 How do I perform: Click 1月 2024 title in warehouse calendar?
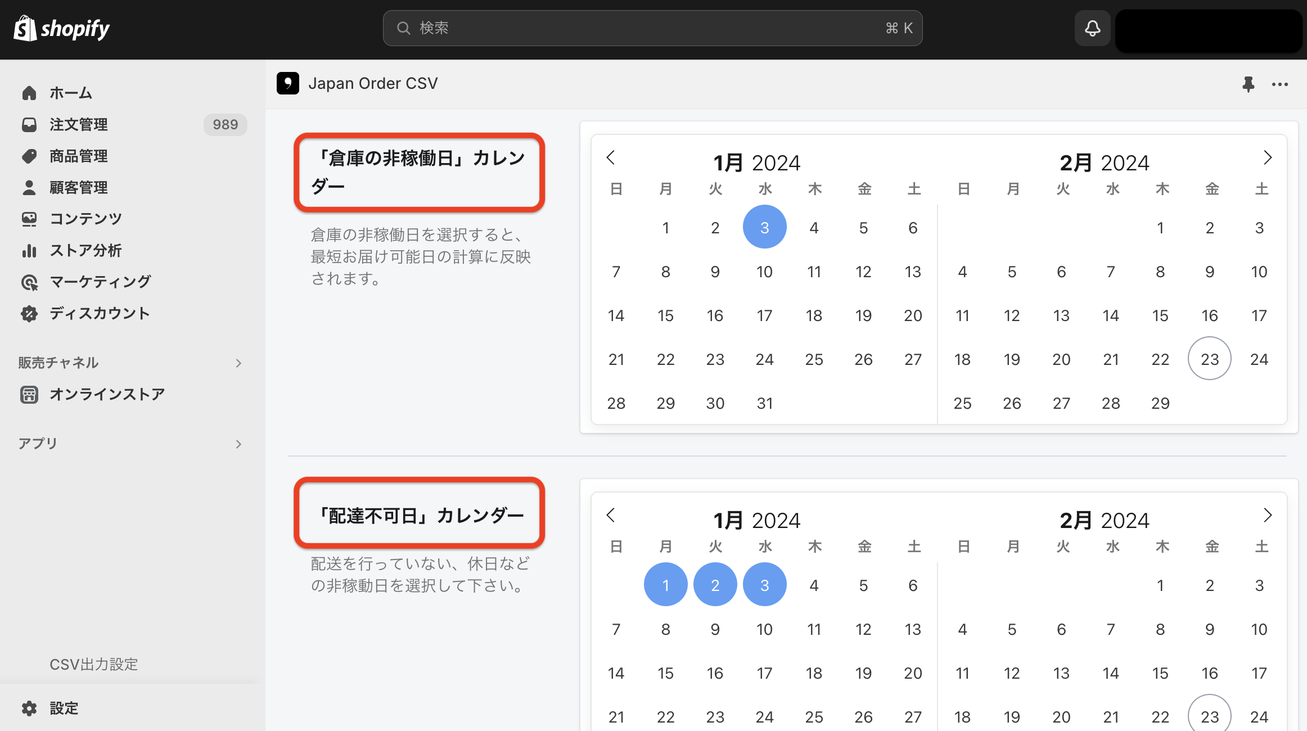click(756, 163)
